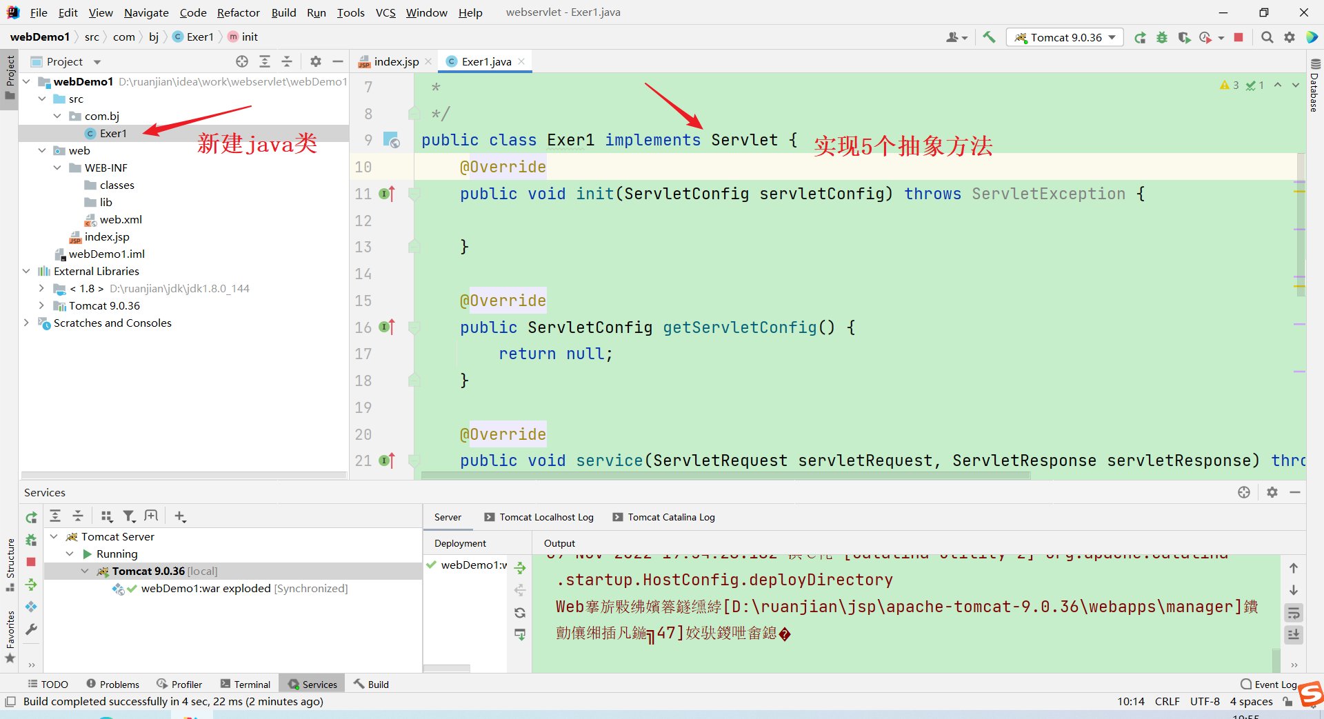Add service with the plus icon
Image resolution: width=1324 pixels, height=719 pixels.
180,516
